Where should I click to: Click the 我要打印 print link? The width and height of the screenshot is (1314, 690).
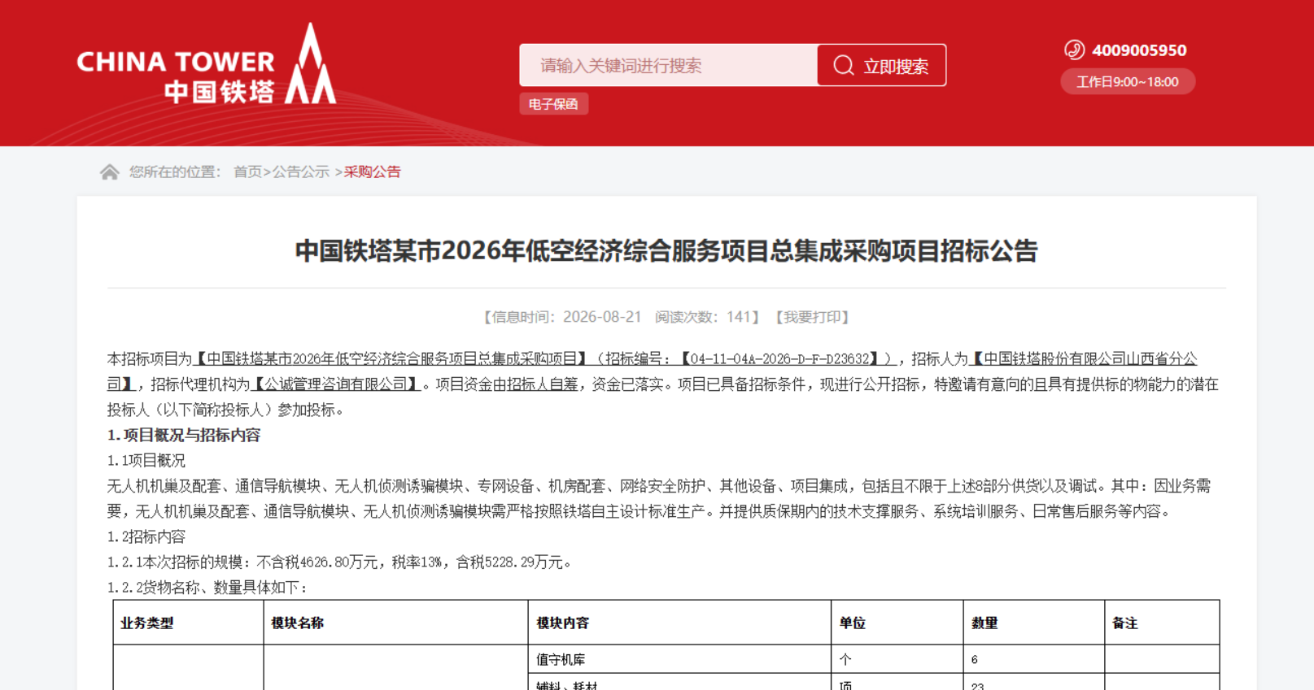point(812,317)
